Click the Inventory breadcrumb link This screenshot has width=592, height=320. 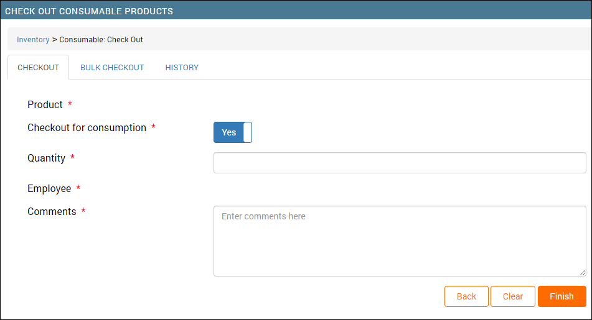pos(33,40)
